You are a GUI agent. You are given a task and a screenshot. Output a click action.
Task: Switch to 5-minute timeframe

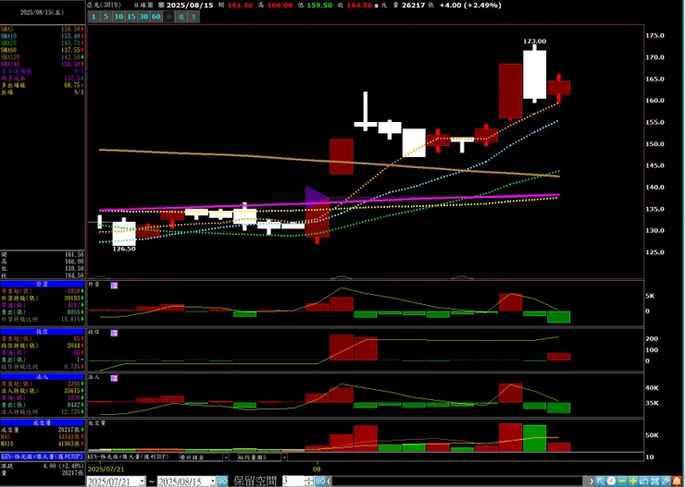(x=106, y=17)
